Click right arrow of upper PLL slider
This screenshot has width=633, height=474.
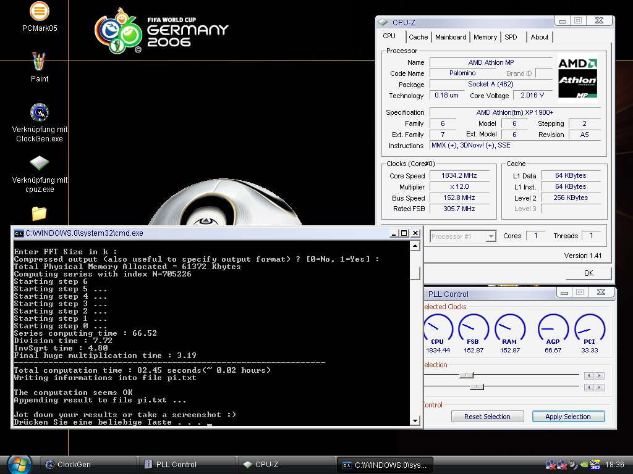[600, 376]
